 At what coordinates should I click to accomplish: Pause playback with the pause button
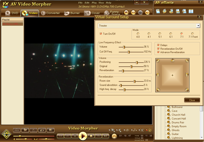point(75,136)
